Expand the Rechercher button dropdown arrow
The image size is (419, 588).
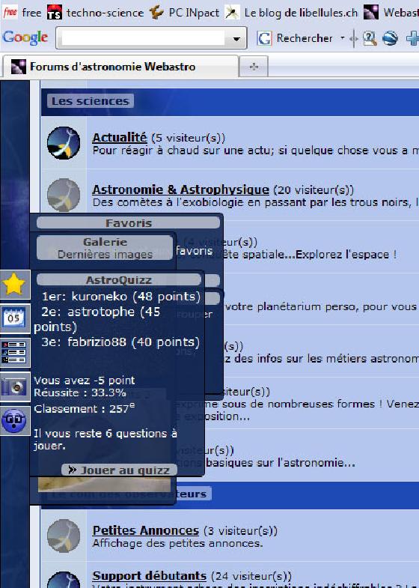(x=342, y=38)
